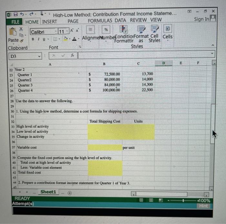
Task: Expand underline style dropdown
Action: pos(48,39)
